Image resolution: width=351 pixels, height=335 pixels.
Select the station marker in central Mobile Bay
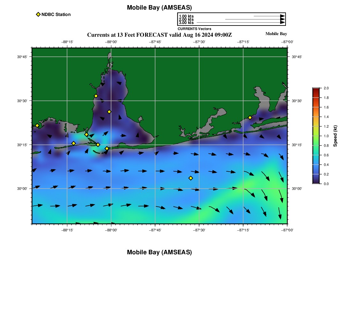tap(109, 112)
